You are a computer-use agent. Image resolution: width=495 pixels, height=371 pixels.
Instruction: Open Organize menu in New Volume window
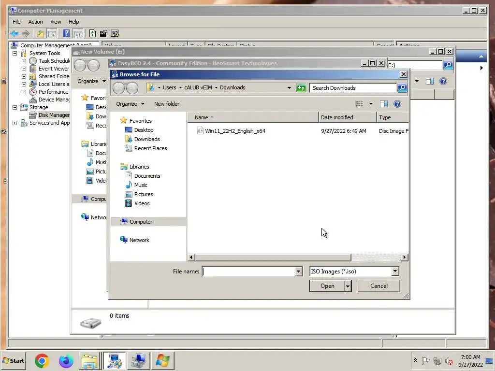click(x=91, y=81)
